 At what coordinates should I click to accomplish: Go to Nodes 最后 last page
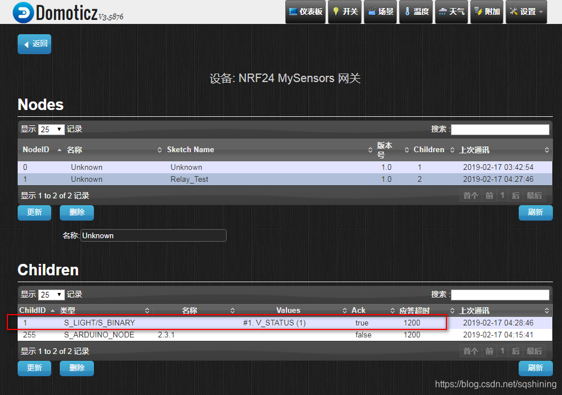534,196
